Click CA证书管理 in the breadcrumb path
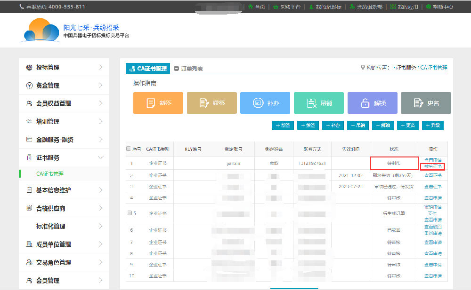471x290 pixels. click(433, 68)
